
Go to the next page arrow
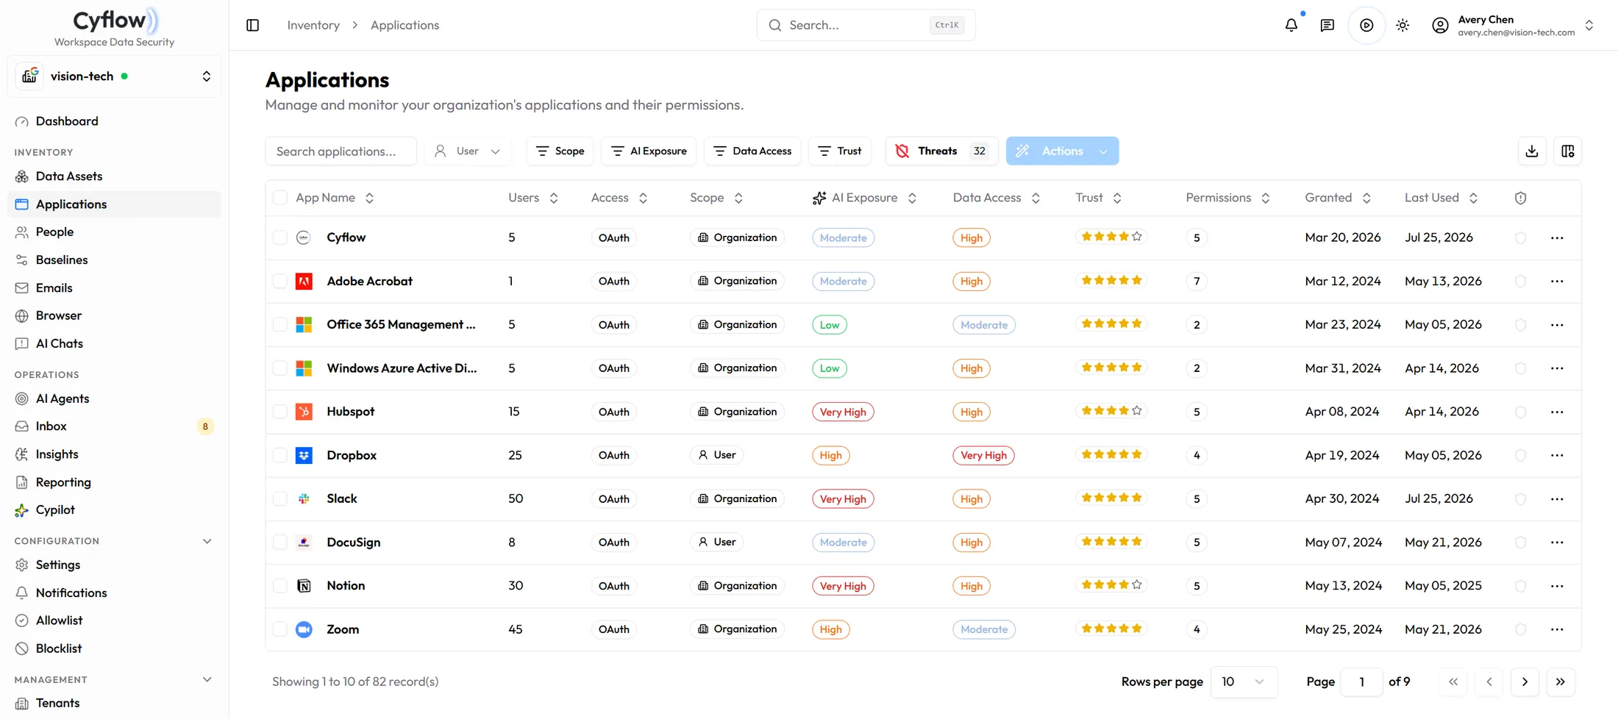pyautogui.click(x=1525, y=682)
